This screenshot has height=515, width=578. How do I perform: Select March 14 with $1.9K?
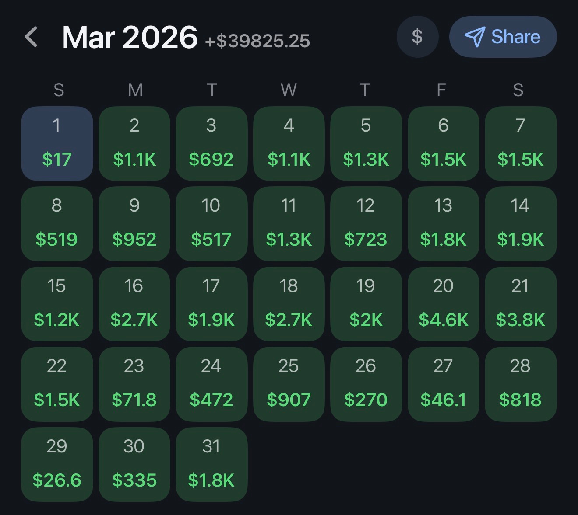tap(521, 224)
